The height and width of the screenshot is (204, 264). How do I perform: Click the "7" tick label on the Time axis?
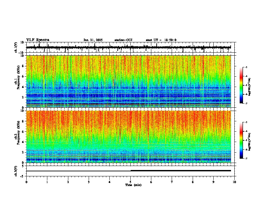(x=172, y=182)
